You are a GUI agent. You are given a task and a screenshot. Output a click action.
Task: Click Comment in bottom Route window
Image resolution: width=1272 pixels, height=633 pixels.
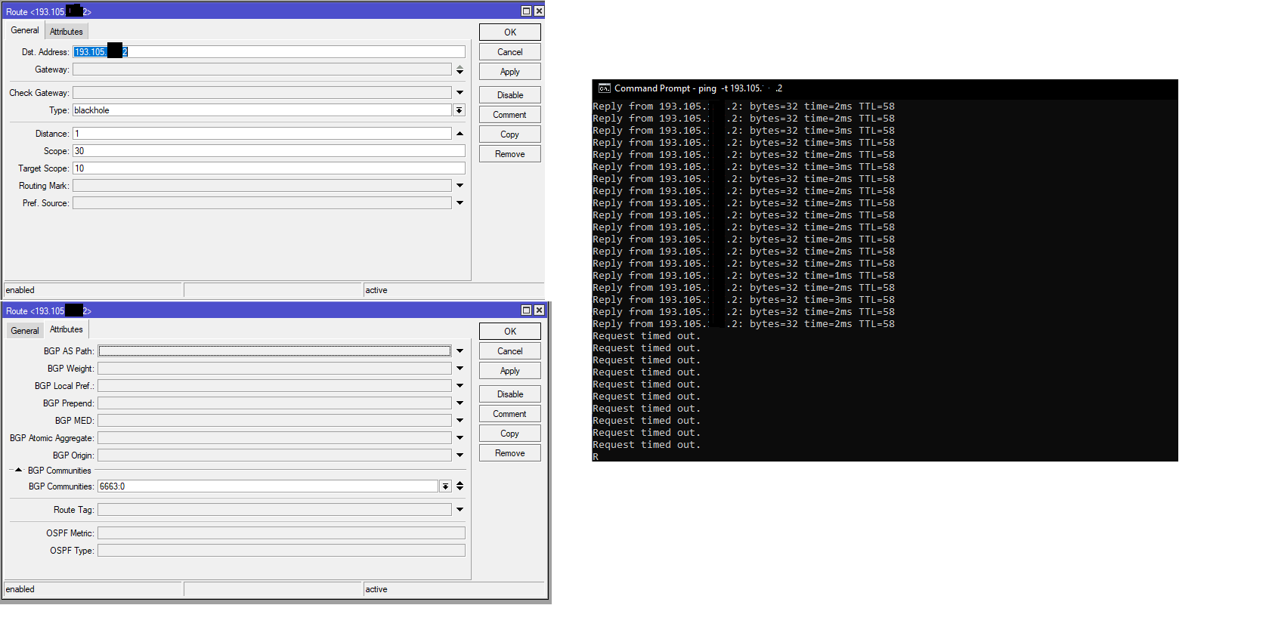pos(510,414)
